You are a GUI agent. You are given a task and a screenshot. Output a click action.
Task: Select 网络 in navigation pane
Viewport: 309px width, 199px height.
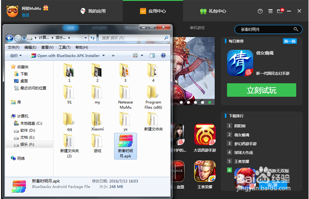pyautogui.click(x=18, y=158)
